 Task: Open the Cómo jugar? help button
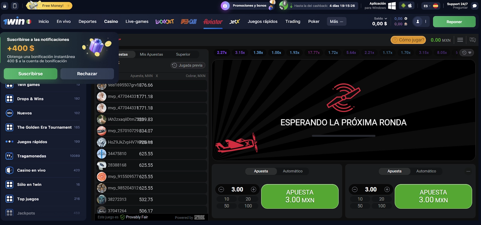click(408, 40)
